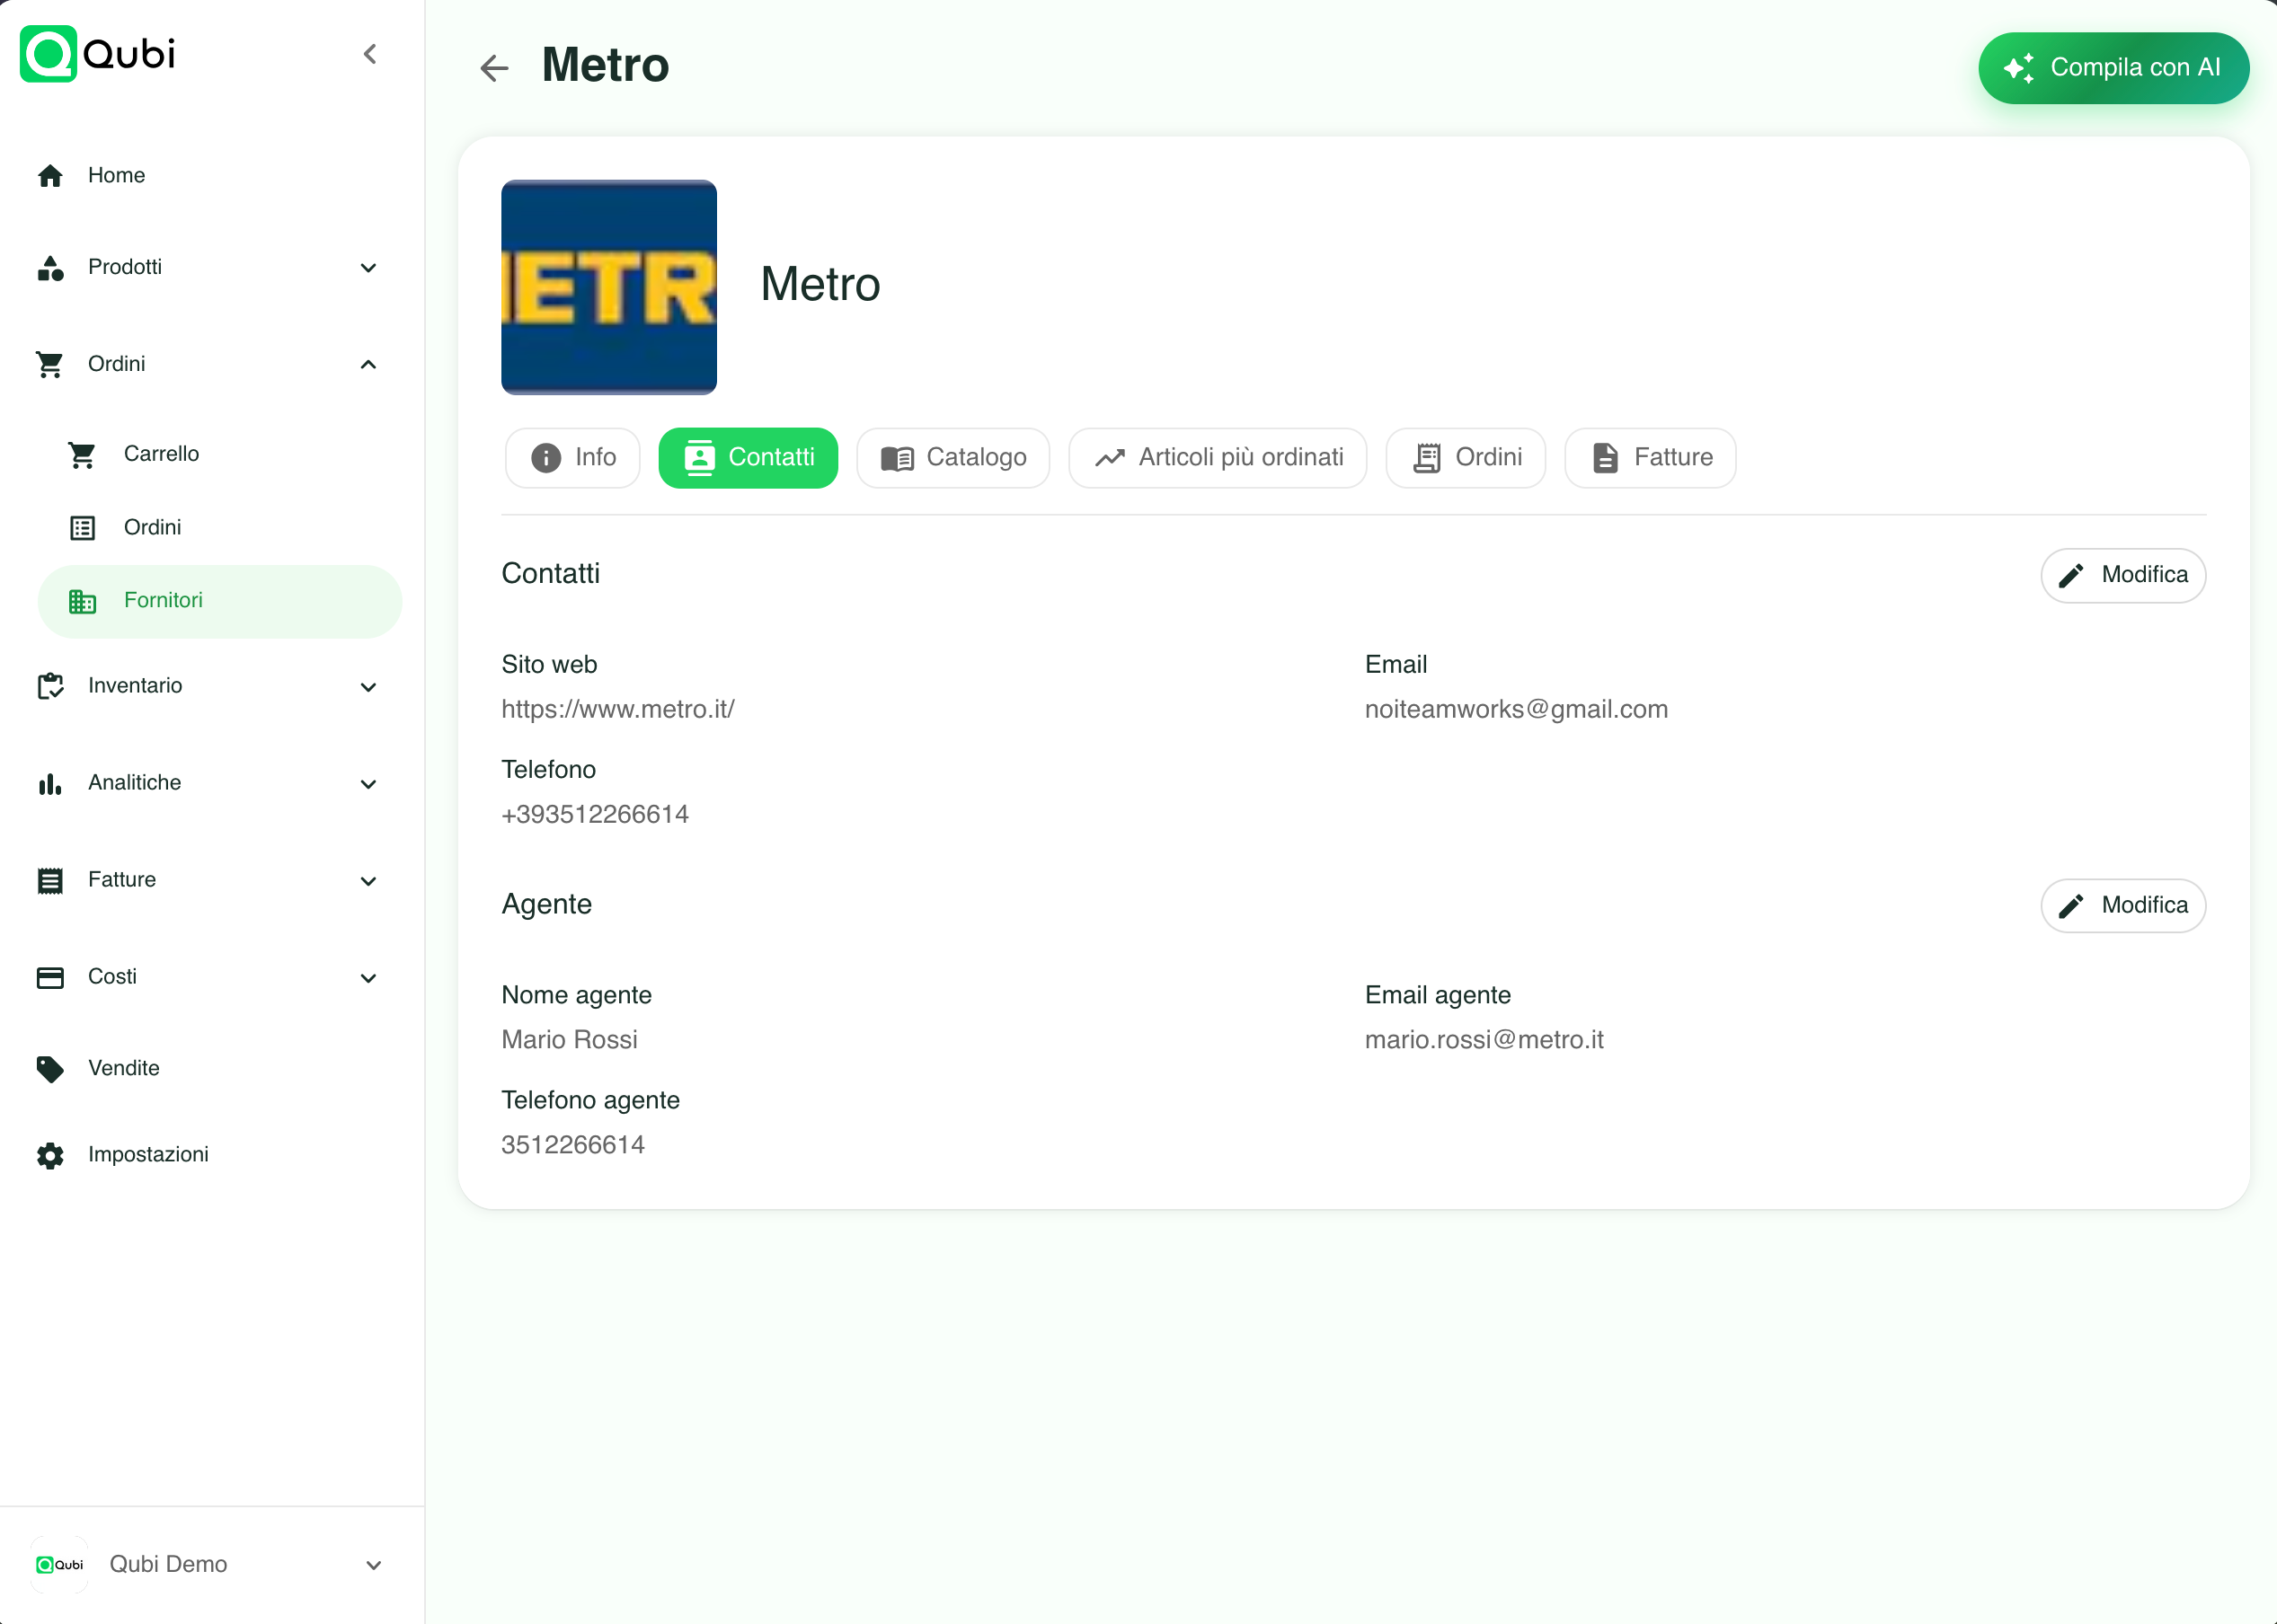Expand the Fatture sidebar menu chevron
Viewport: 2277px width, 1624px height.
coord(368,881)
